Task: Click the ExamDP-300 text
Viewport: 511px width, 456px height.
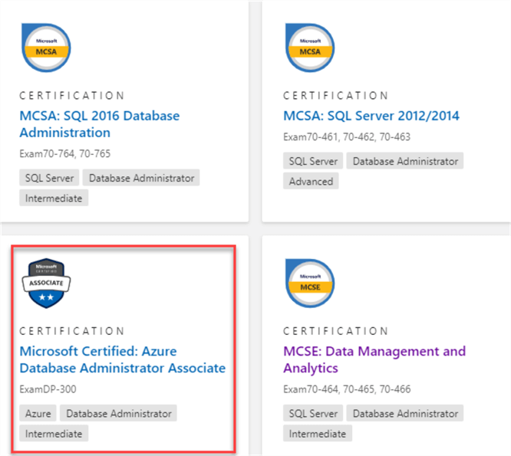Action: (48, 389)
